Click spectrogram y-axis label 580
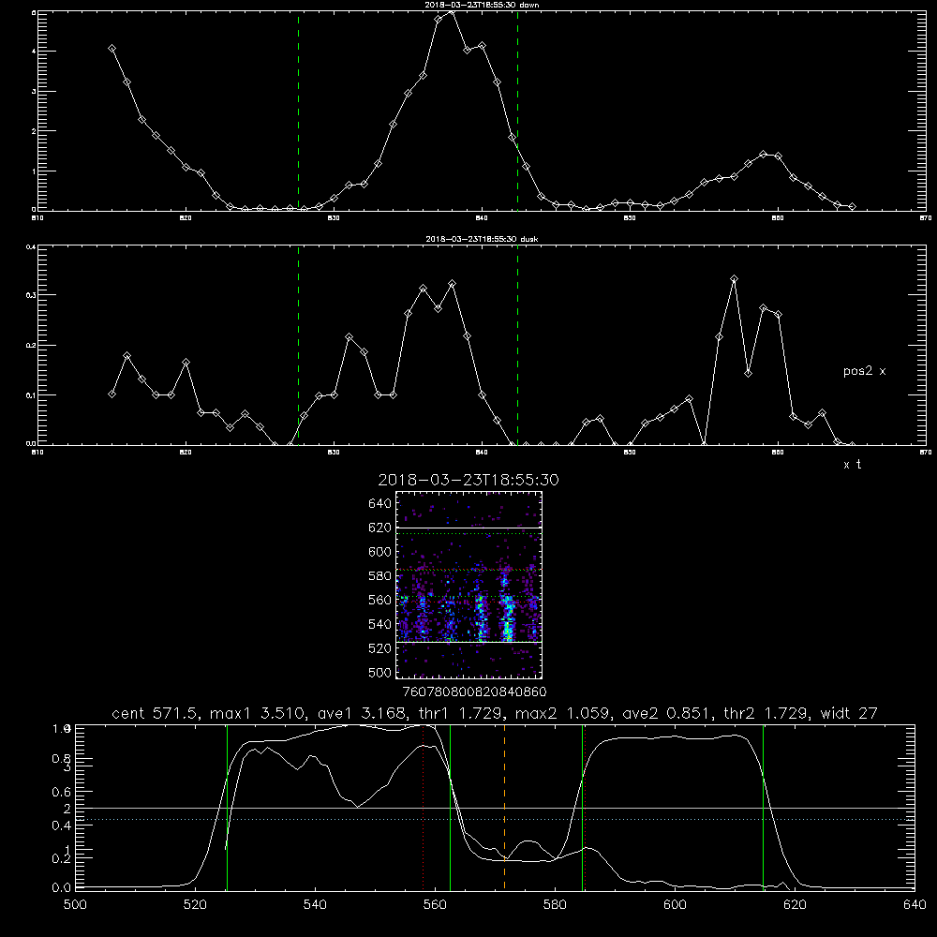 point(380,576)
